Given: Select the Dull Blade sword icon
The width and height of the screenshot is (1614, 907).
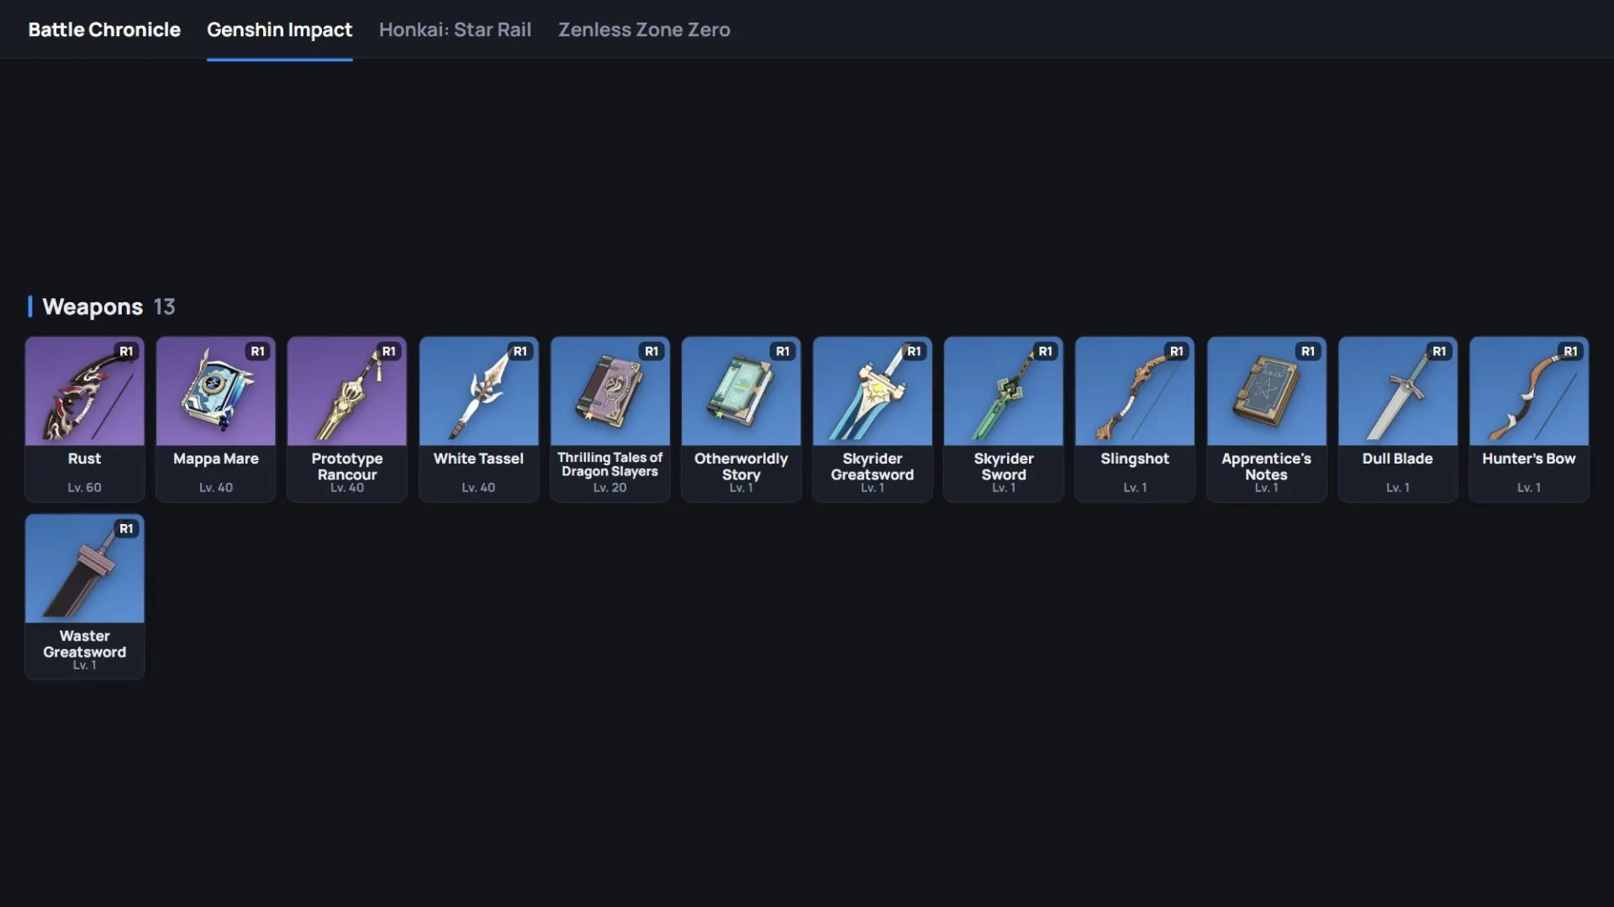Looking at the screenshot, I should (x=1397, y=391).
